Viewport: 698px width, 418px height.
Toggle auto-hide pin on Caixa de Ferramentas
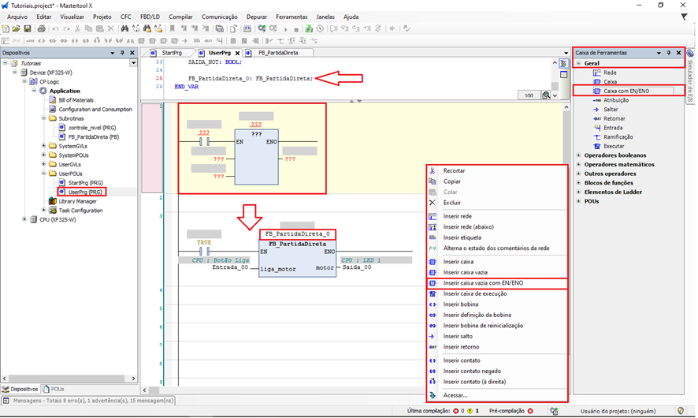[x=669, y=53]
